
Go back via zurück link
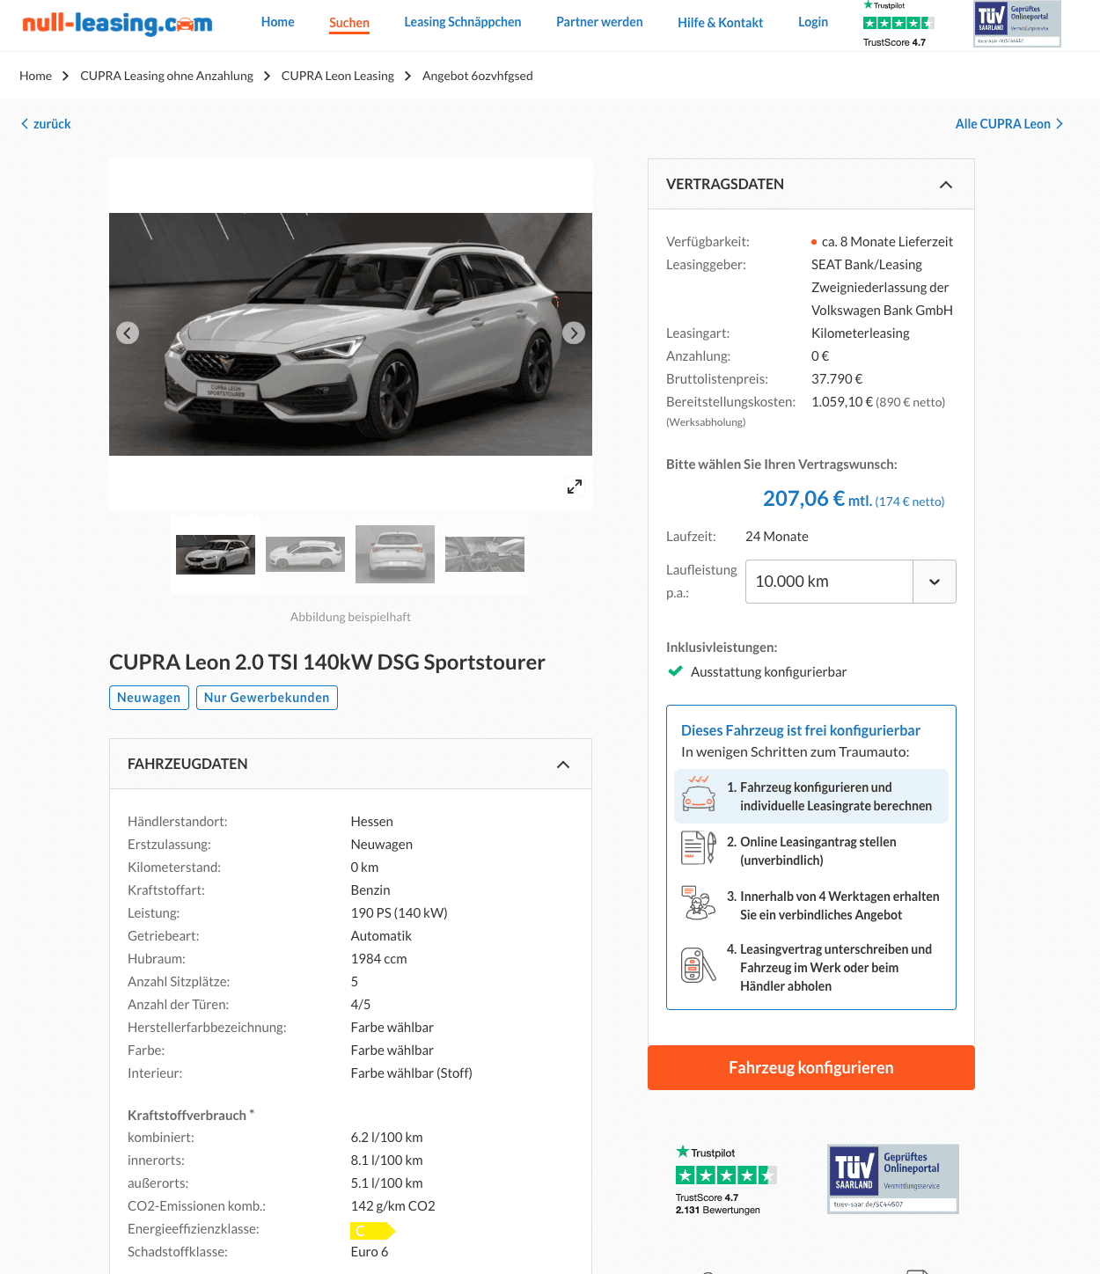(x=46, y=124)
